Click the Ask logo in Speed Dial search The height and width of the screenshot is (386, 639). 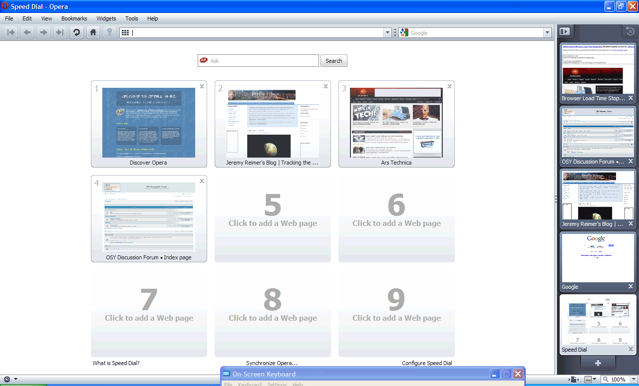(203, 60)
